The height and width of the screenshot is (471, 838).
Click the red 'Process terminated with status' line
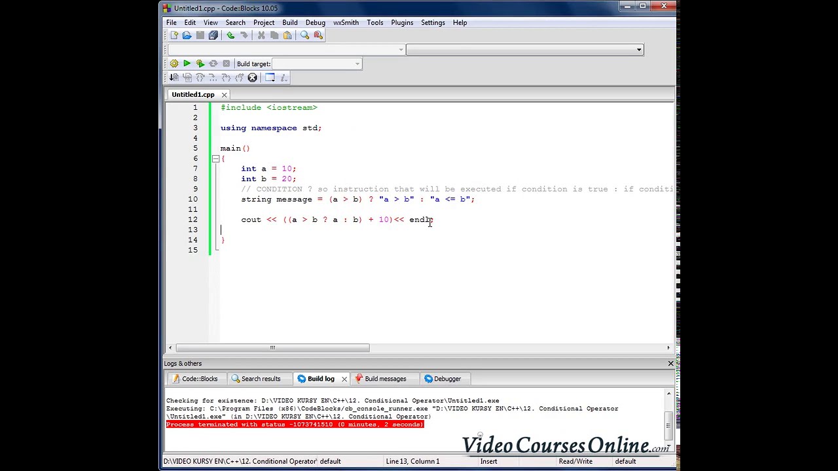click(x=295, y=425)
